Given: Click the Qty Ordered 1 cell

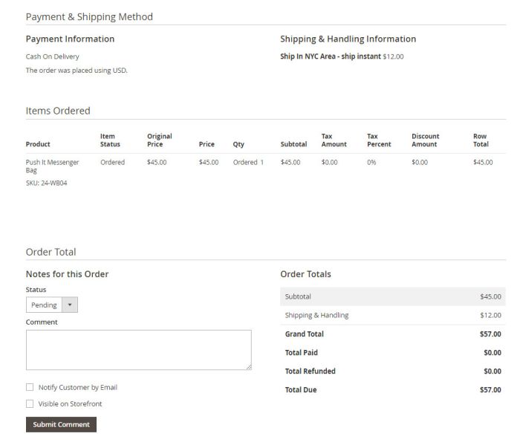Looking at the screenshot, I should (248, 162).
